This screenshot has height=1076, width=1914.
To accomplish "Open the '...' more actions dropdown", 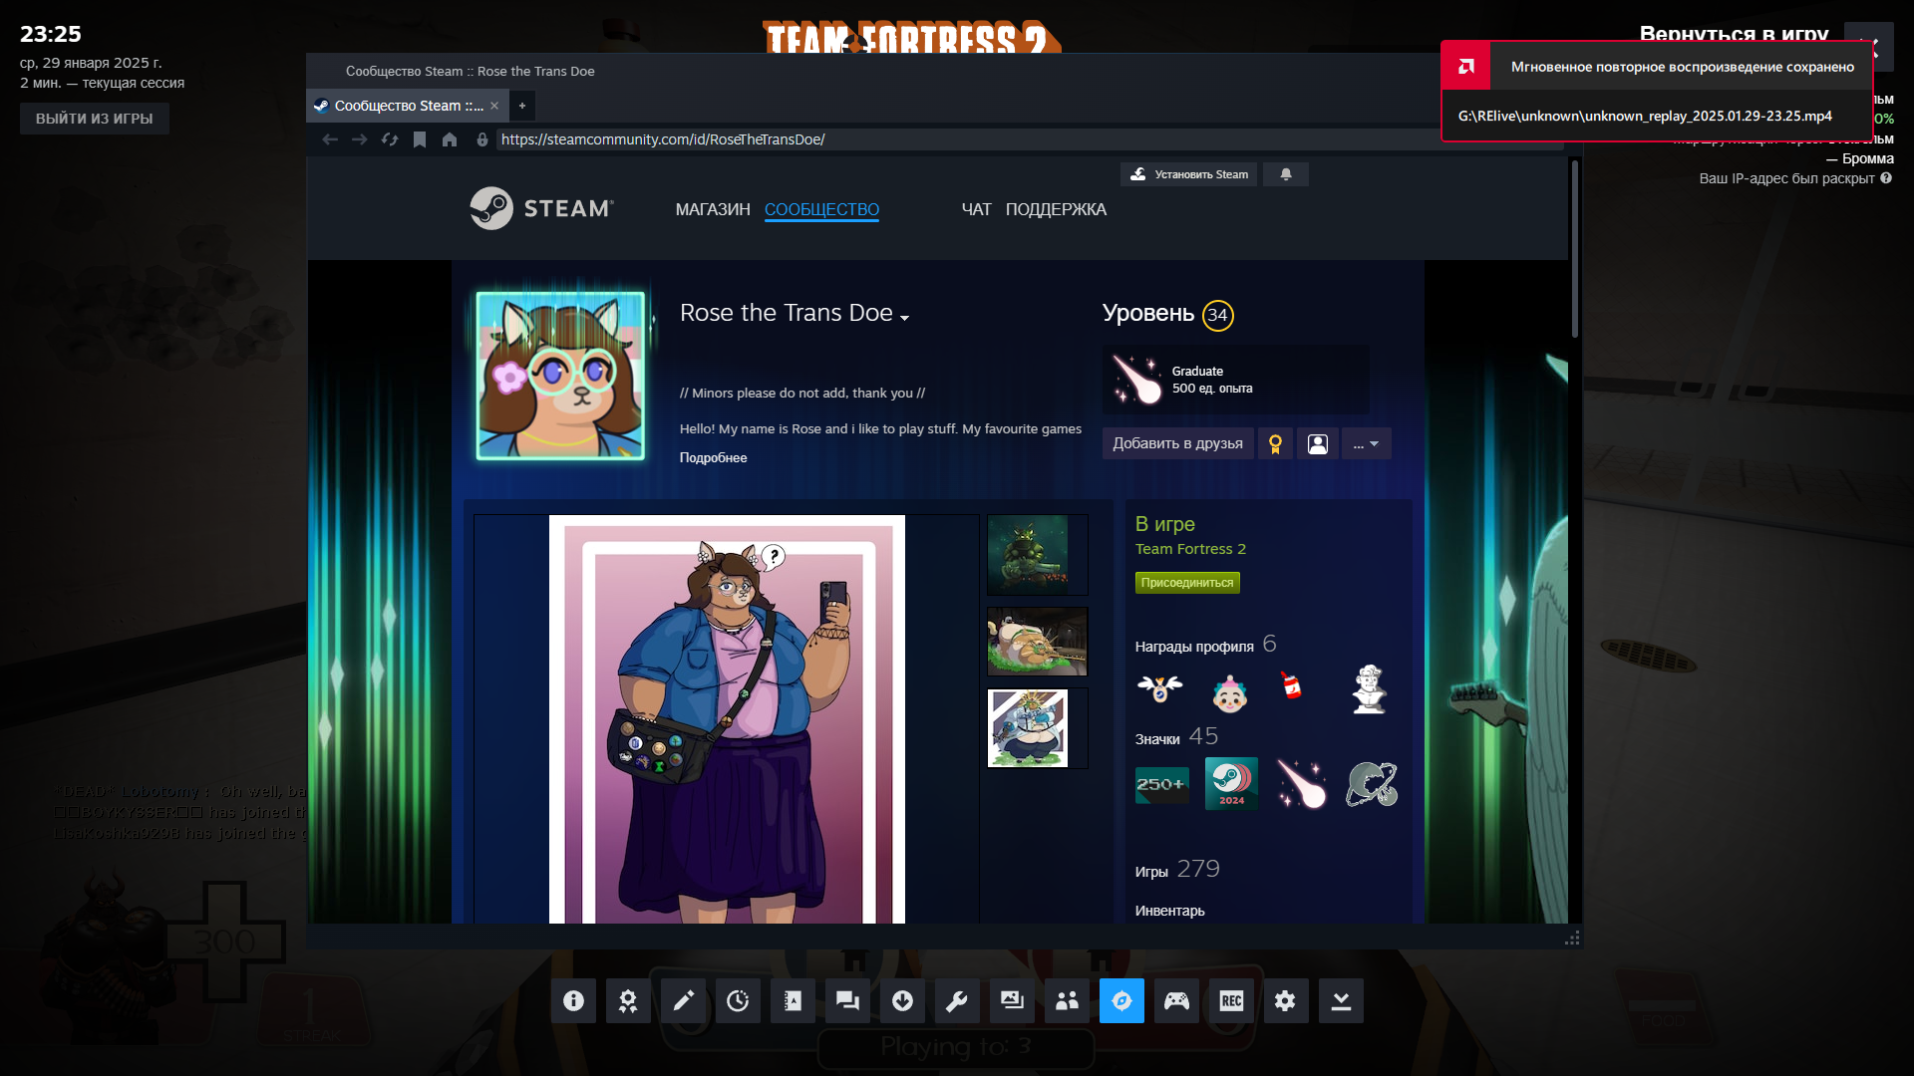I will pos(1366,443).
